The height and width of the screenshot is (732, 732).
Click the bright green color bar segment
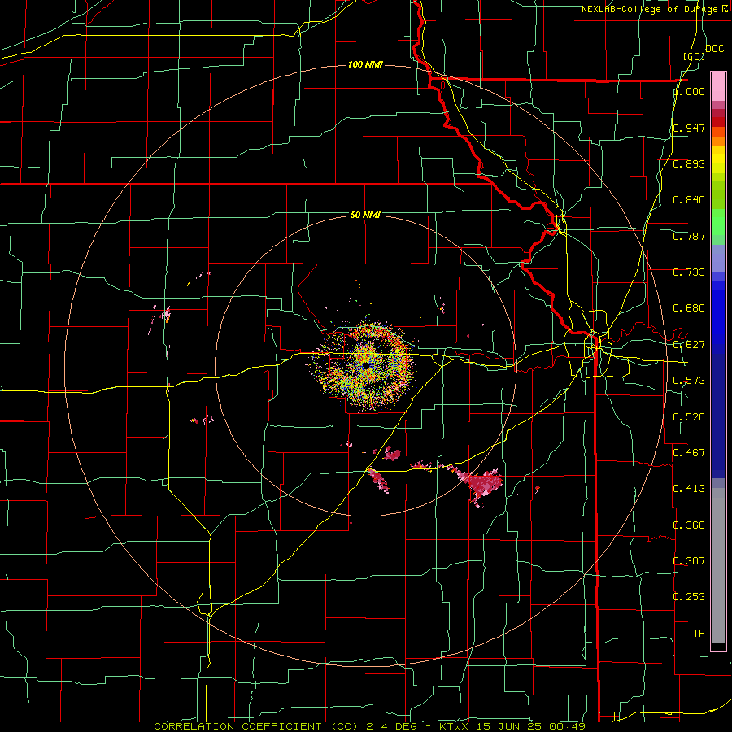718,222
